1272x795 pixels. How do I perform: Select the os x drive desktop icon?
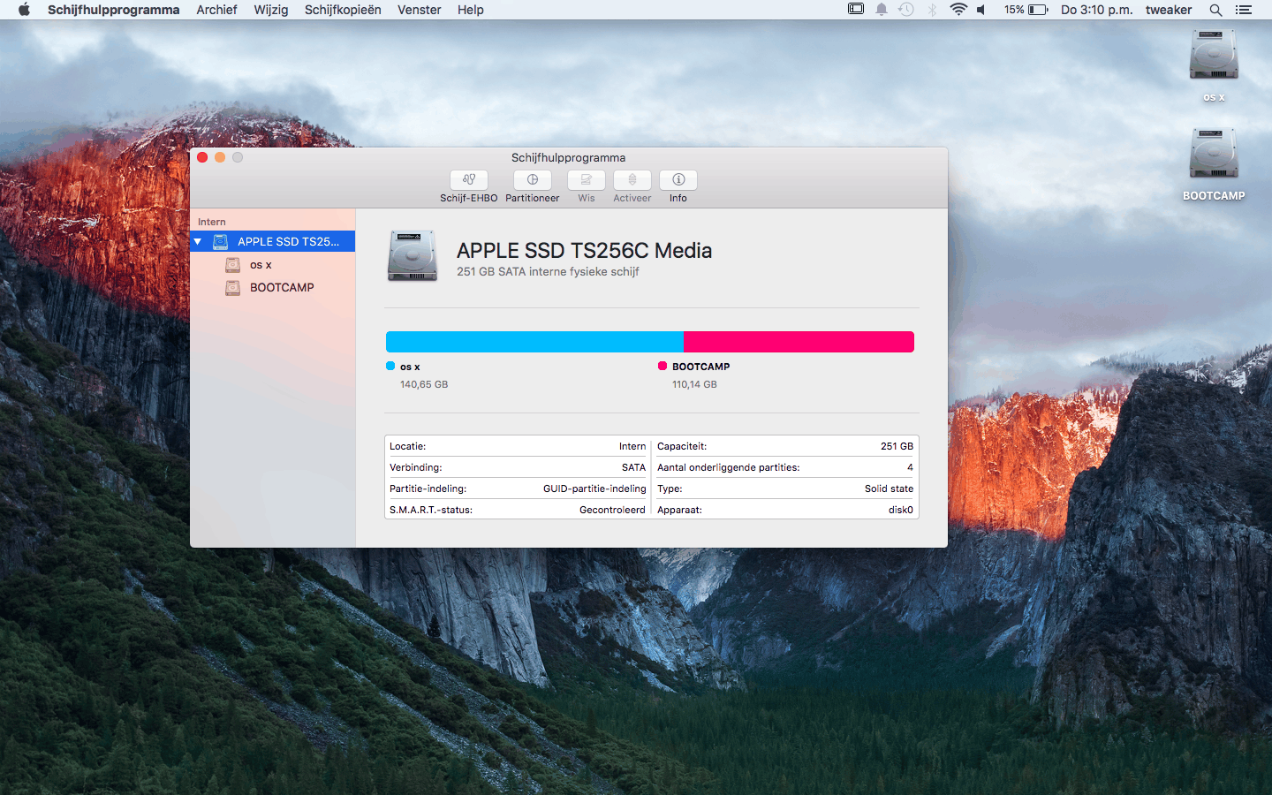pos(1214,56)
